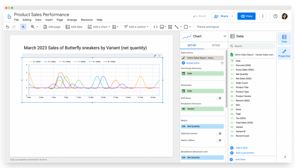Select the Variant breakdown dimension field

coord(202,109)
